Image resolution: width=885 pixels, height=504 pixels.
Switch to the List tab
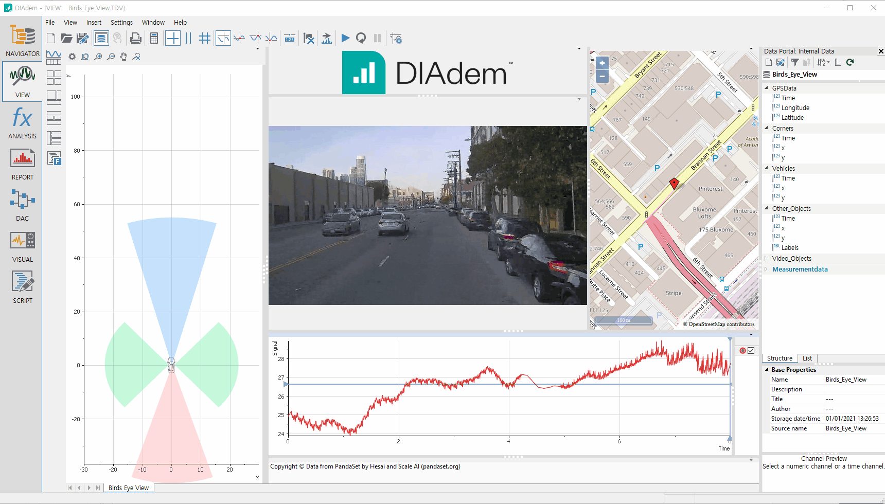807,358
